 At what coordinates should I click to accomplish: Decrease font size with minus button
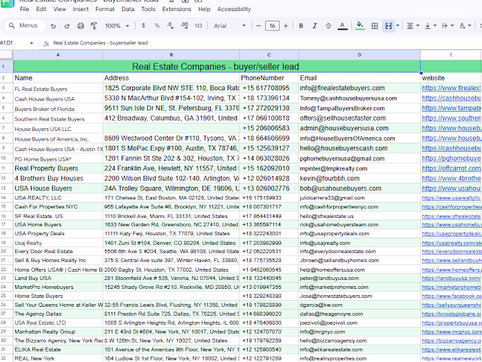click(x=258, y=26)
